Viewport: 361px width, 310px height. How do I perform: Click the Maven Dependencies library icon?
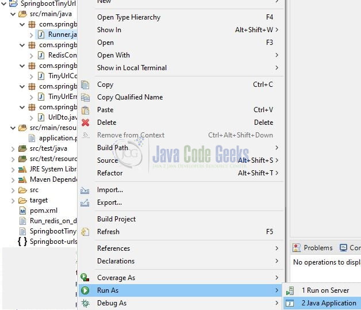coord(22,179)
